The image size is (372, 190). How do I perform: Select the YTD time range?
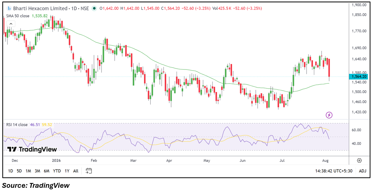(57, 171)
